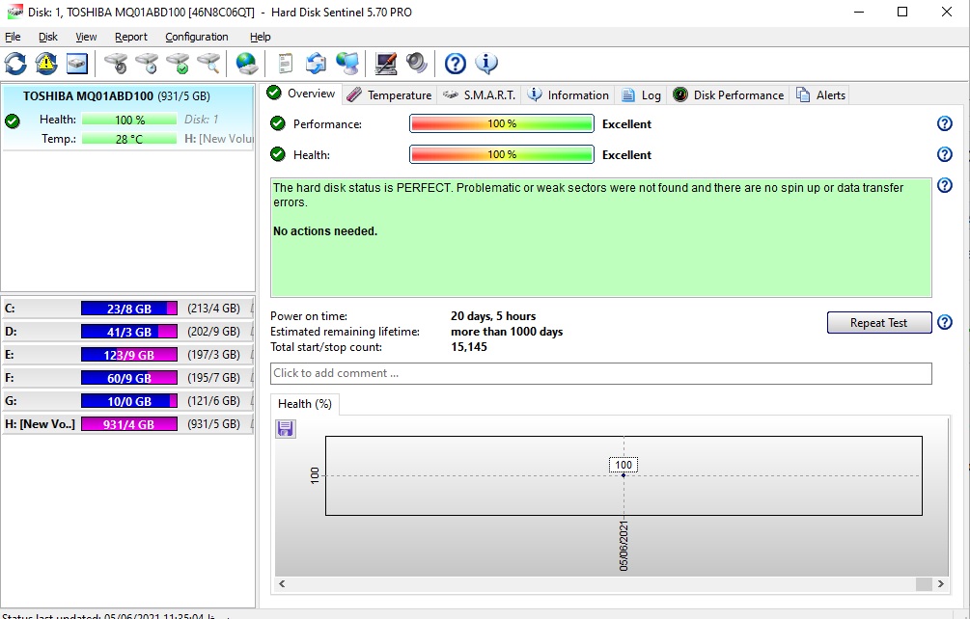
Task: Switch to the Disk Performance tab
Action: 728,95
